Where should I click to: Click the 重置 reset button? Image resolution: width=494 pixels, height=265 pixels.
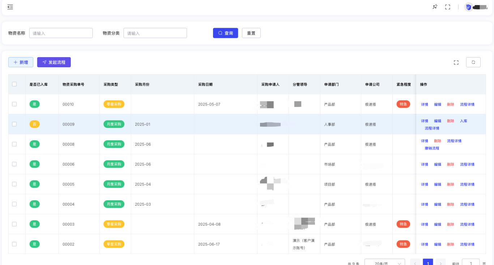pos(251,33)
